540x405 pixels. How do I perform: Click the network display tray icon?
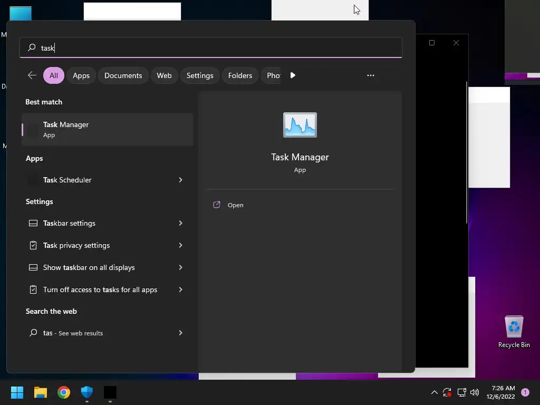pyautogui.click(x=461, y=392)
